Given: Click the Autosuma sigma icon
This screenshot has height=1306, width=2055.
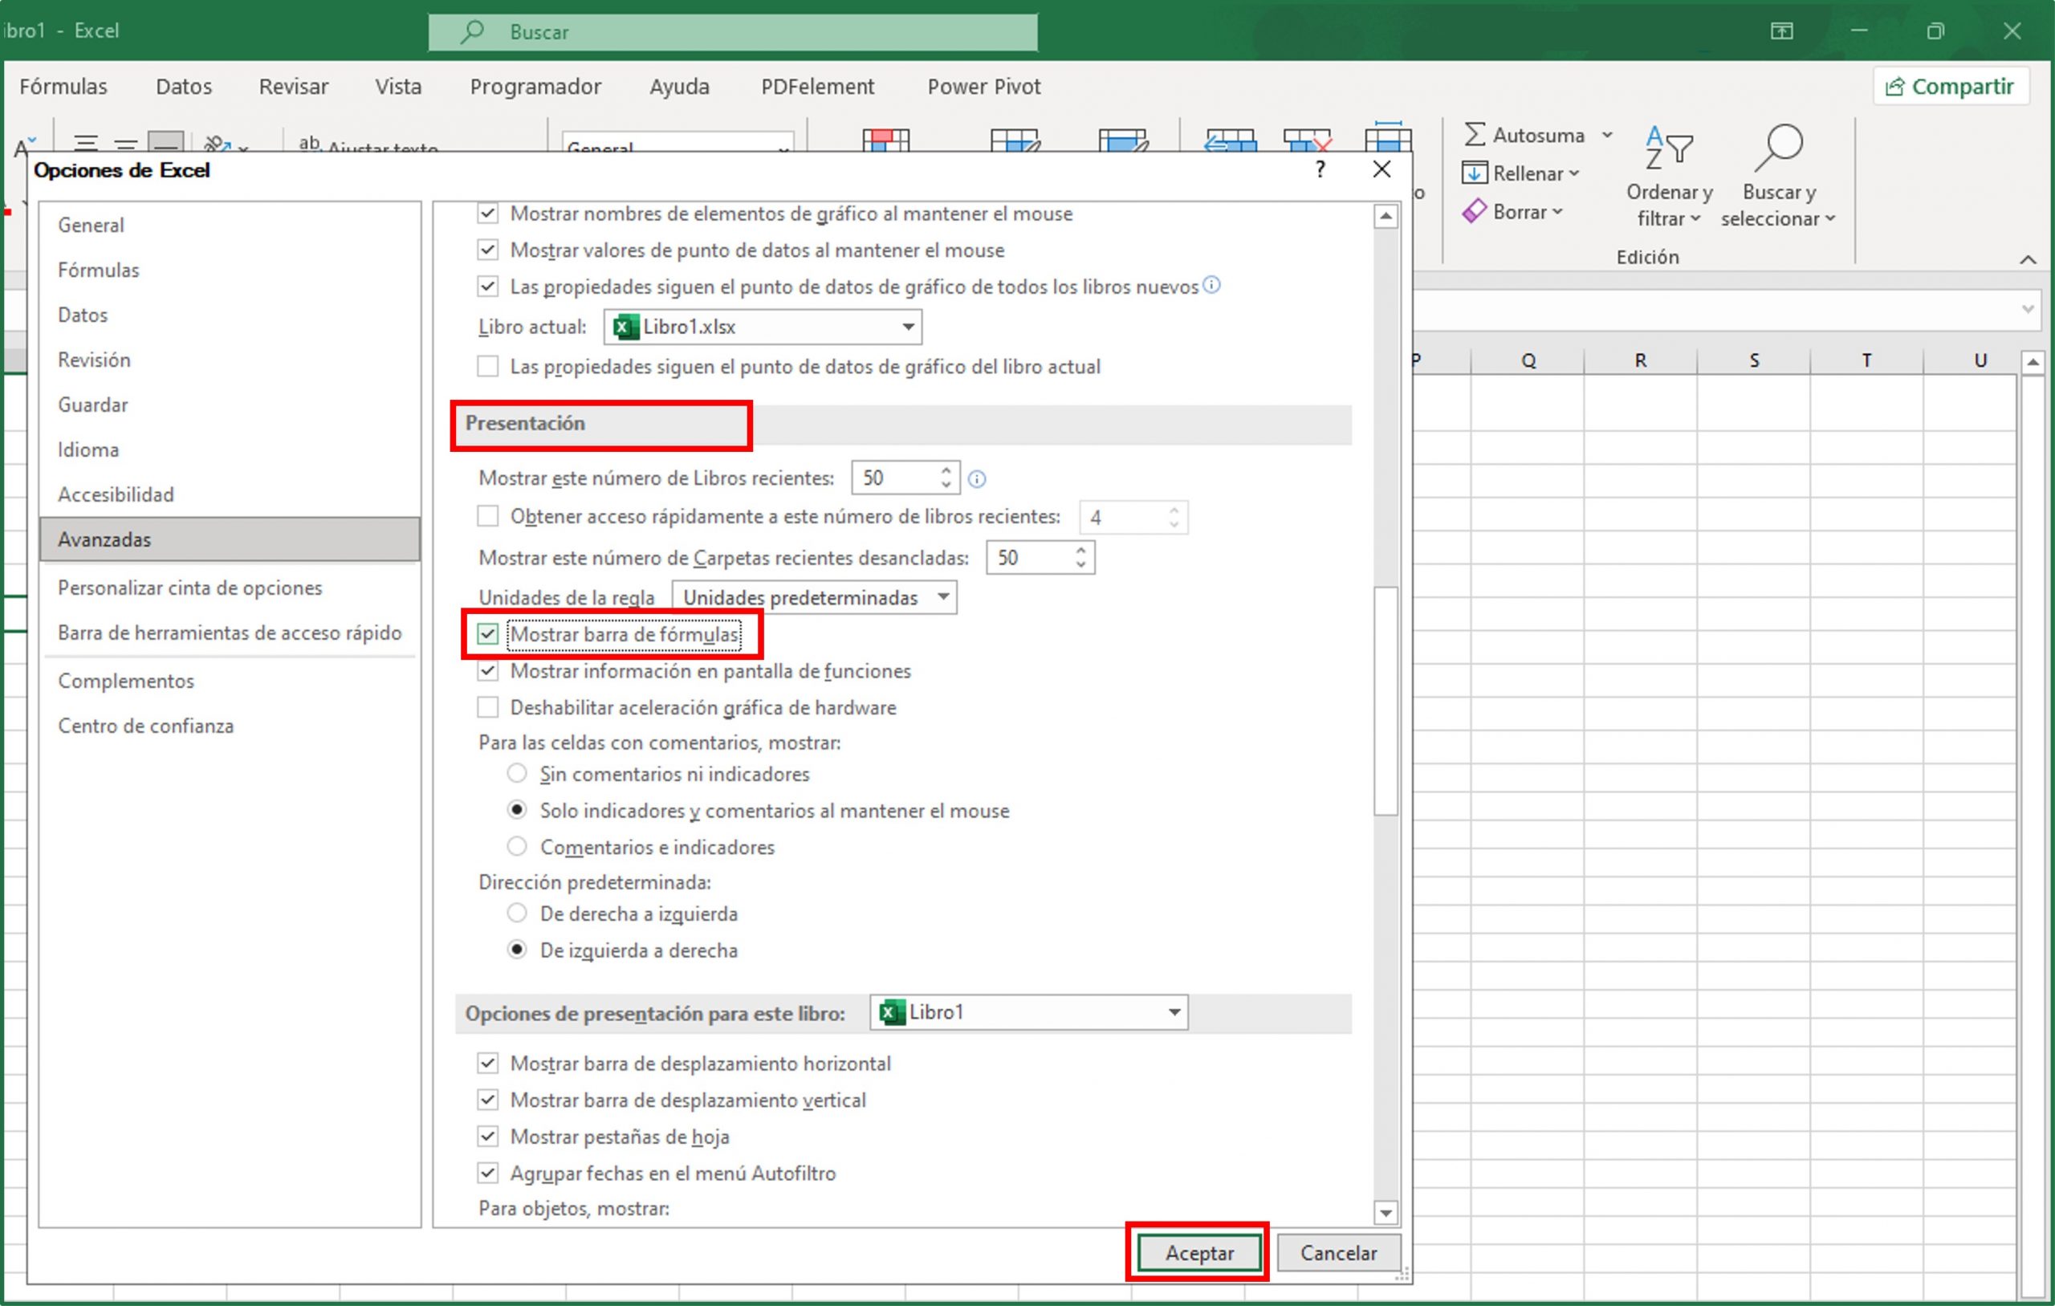Looking at the screenshot, I should pyautogui.click(x=1475, y=135).
